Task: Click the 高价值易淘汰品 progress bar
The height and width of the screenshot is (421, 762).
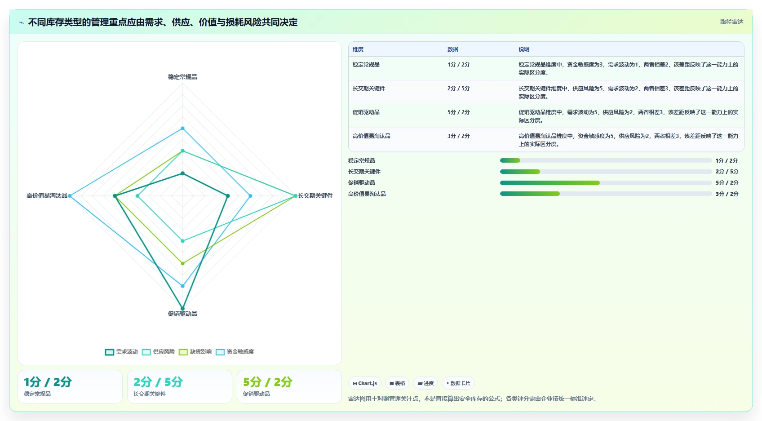Action: (x=606, y=194)
